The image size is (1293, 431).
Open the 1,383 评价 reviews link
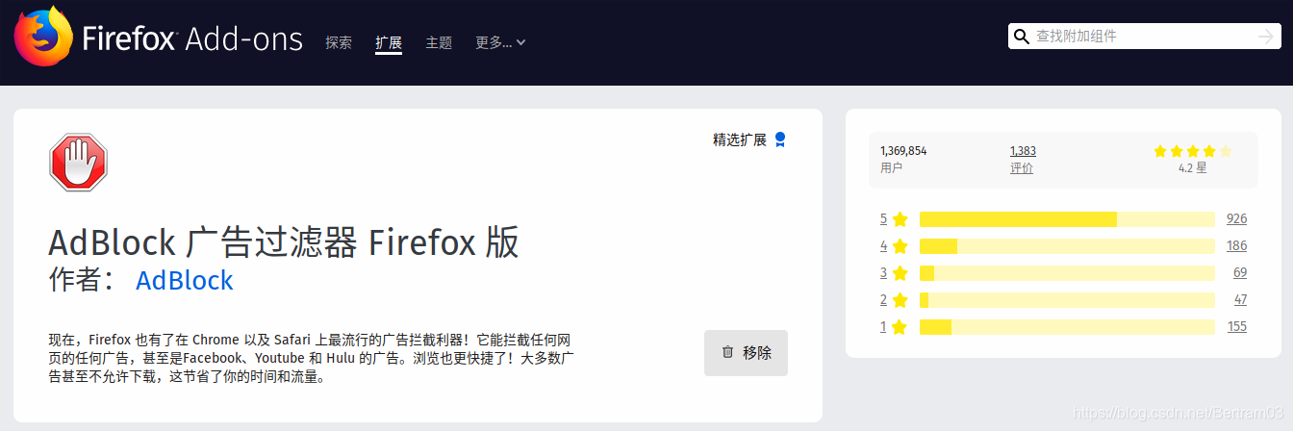(x=1023, y=159)
